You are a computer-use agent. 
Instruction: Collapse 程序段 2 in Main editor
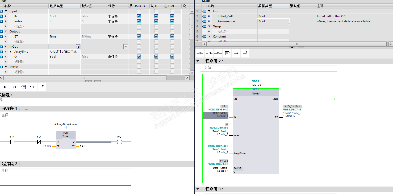tap(198, 61)
